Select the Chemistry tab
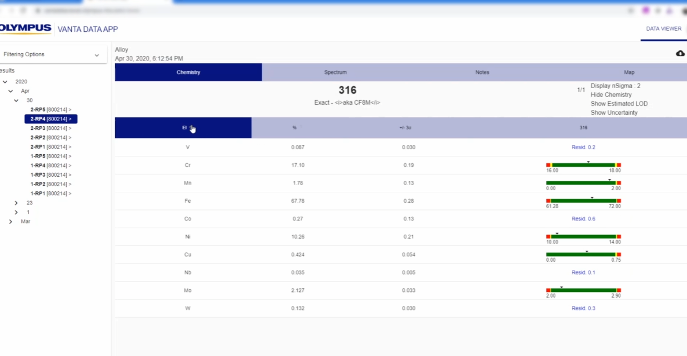Screen dimensions: 687x356 coord(188,72)
